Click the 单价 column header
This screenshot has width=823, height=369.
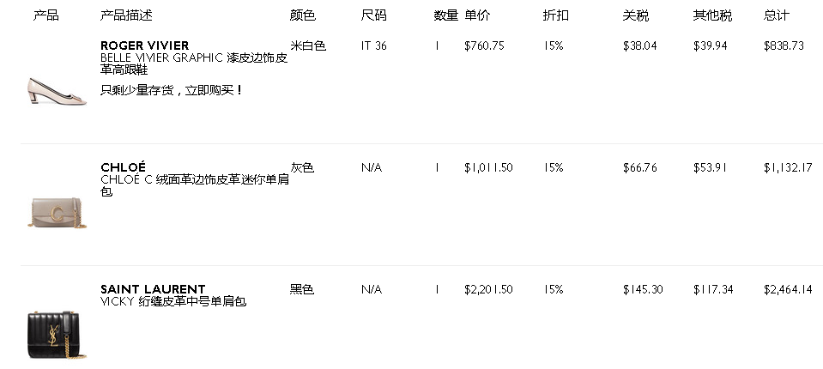point(477,15)
